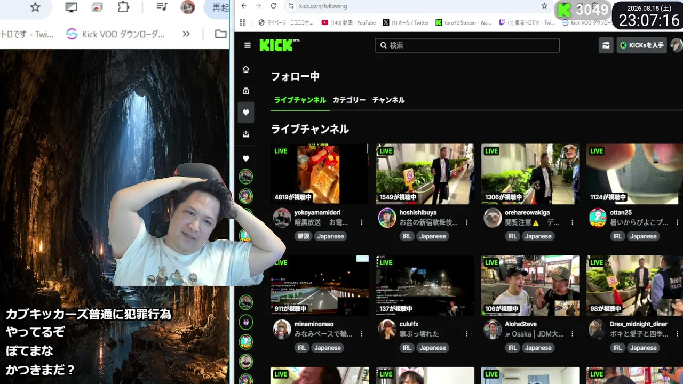Viewport: 683px width, 384px height.
Task: Open the extensions puzzle icon in left browser
Action: coord(123,7)
